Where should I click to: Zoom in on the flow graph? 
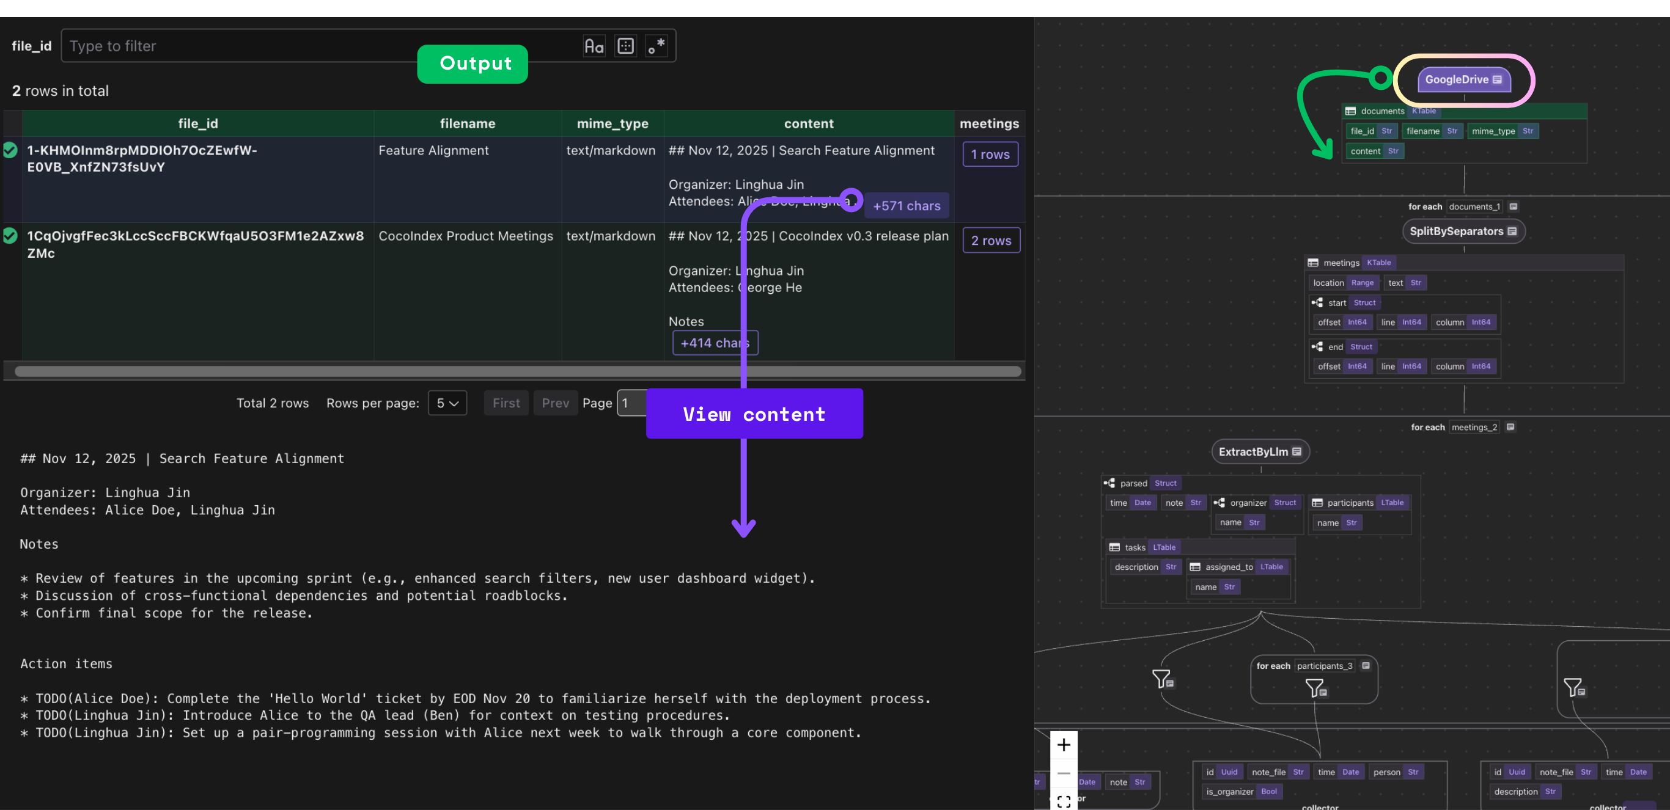1063,745
